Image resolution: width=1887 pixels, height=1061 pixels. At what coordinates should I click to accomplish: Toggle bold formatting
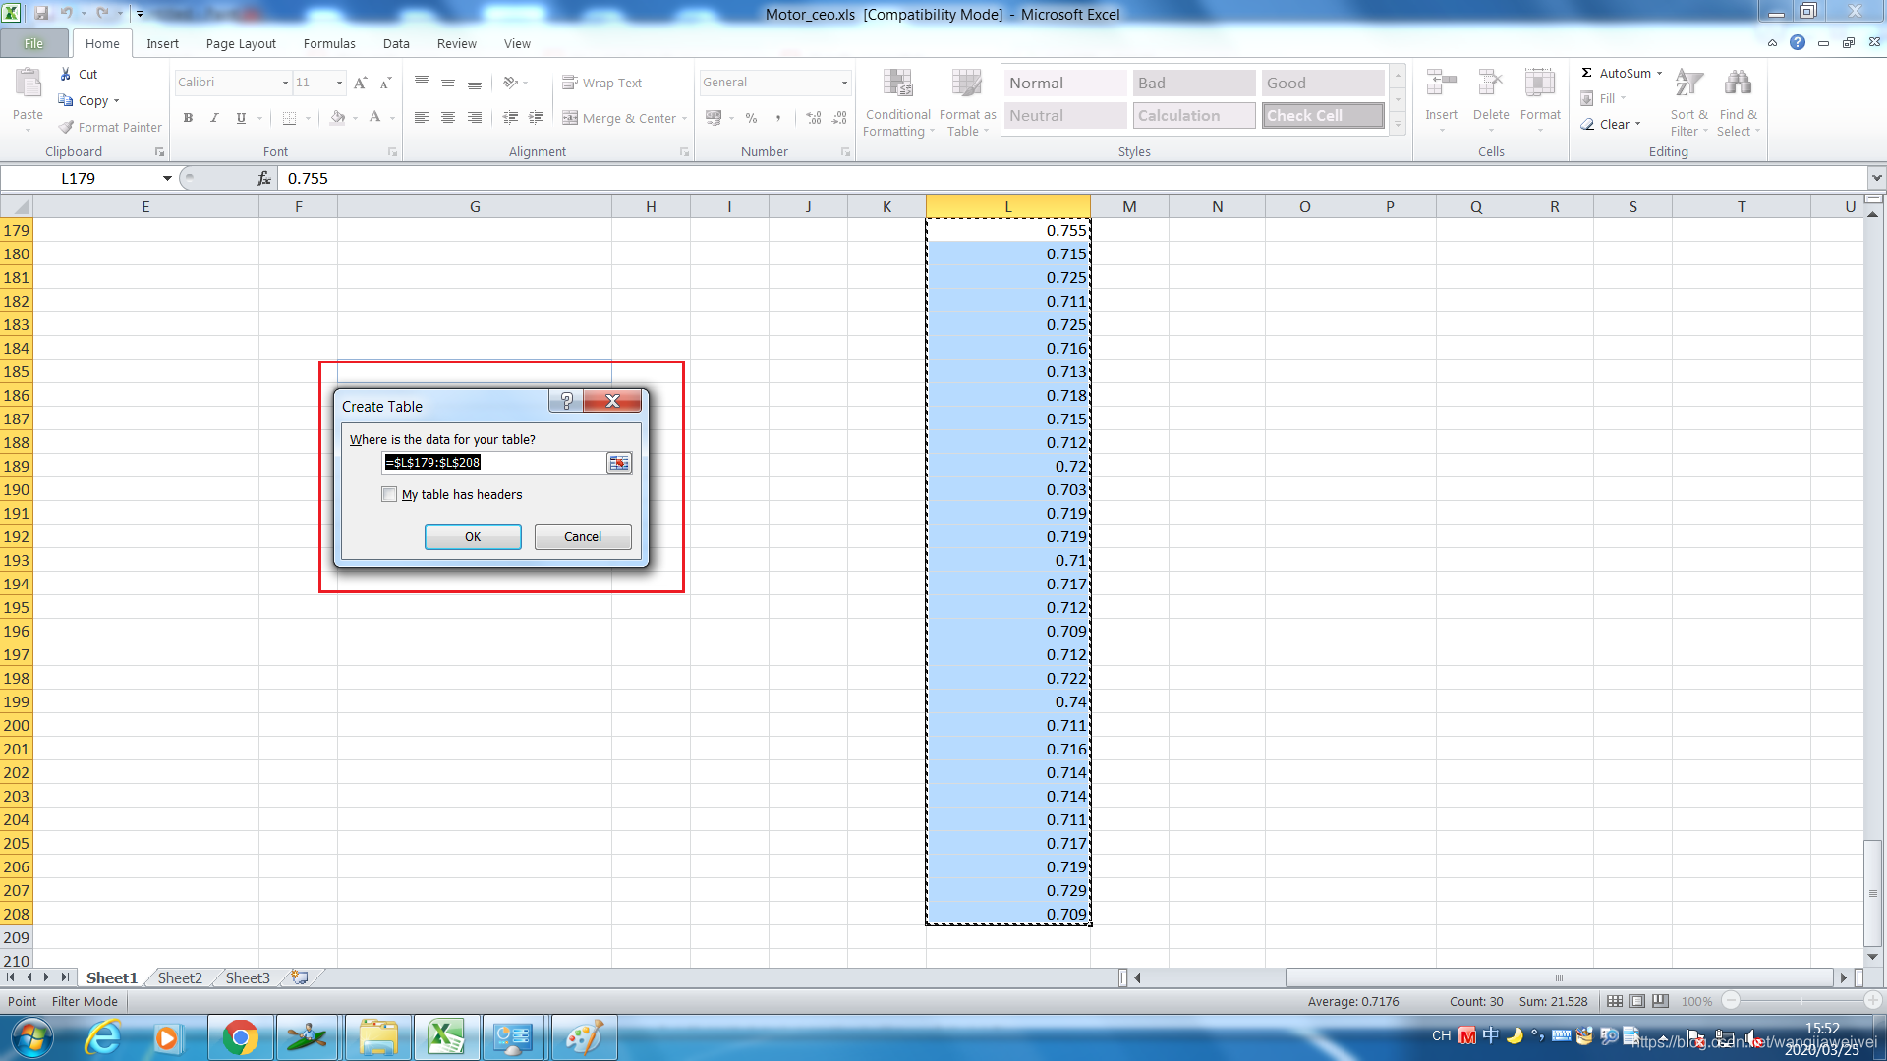[188, 118]
